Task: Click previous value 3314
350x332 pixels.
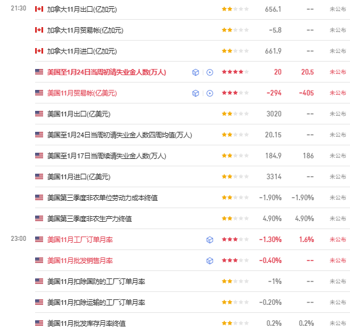Action: pyautogui.click(x=274, y=177)
